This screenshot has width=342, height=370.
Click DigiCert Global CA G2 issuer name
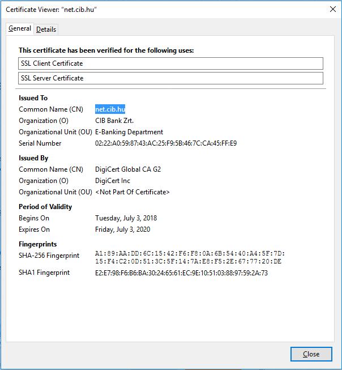[x=128, y=169]
